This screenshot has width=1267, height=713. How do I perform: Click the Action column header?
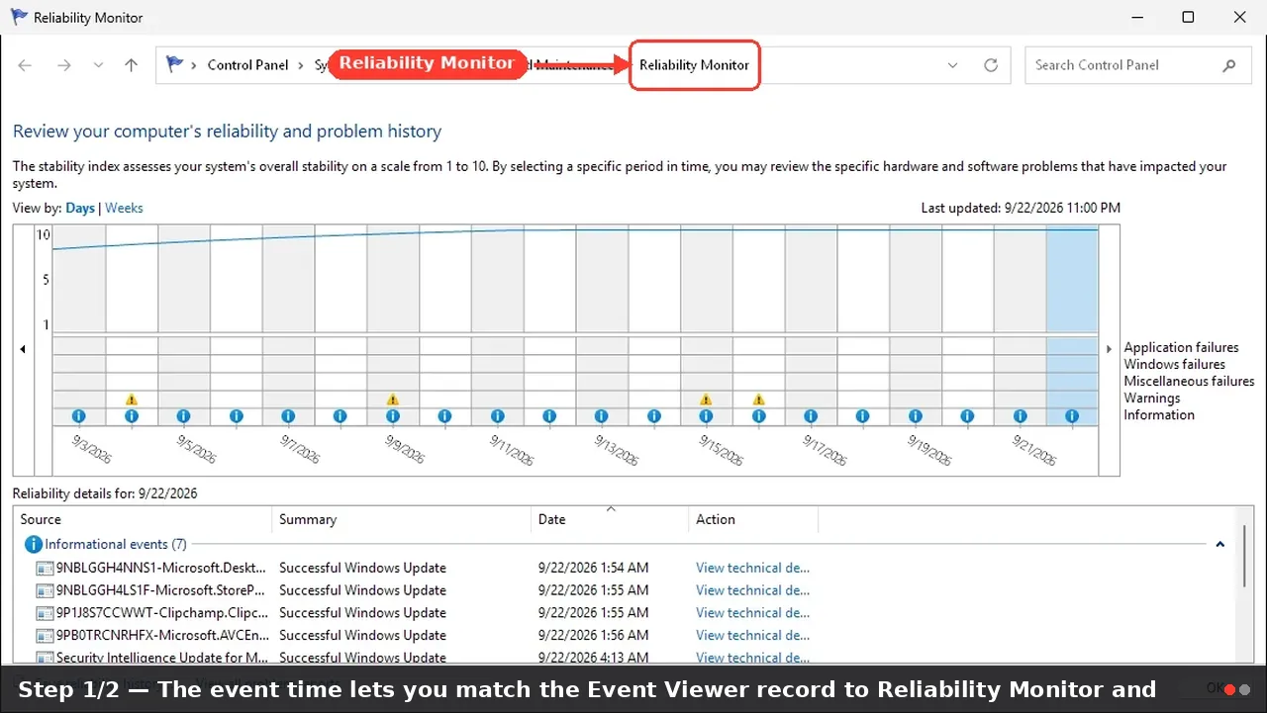(x=753, y=519)
